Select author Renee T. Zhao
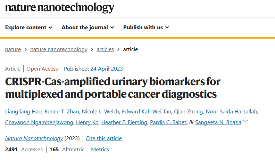The width and height of the screenshot is (275, 160). click(x=62, y=112)
